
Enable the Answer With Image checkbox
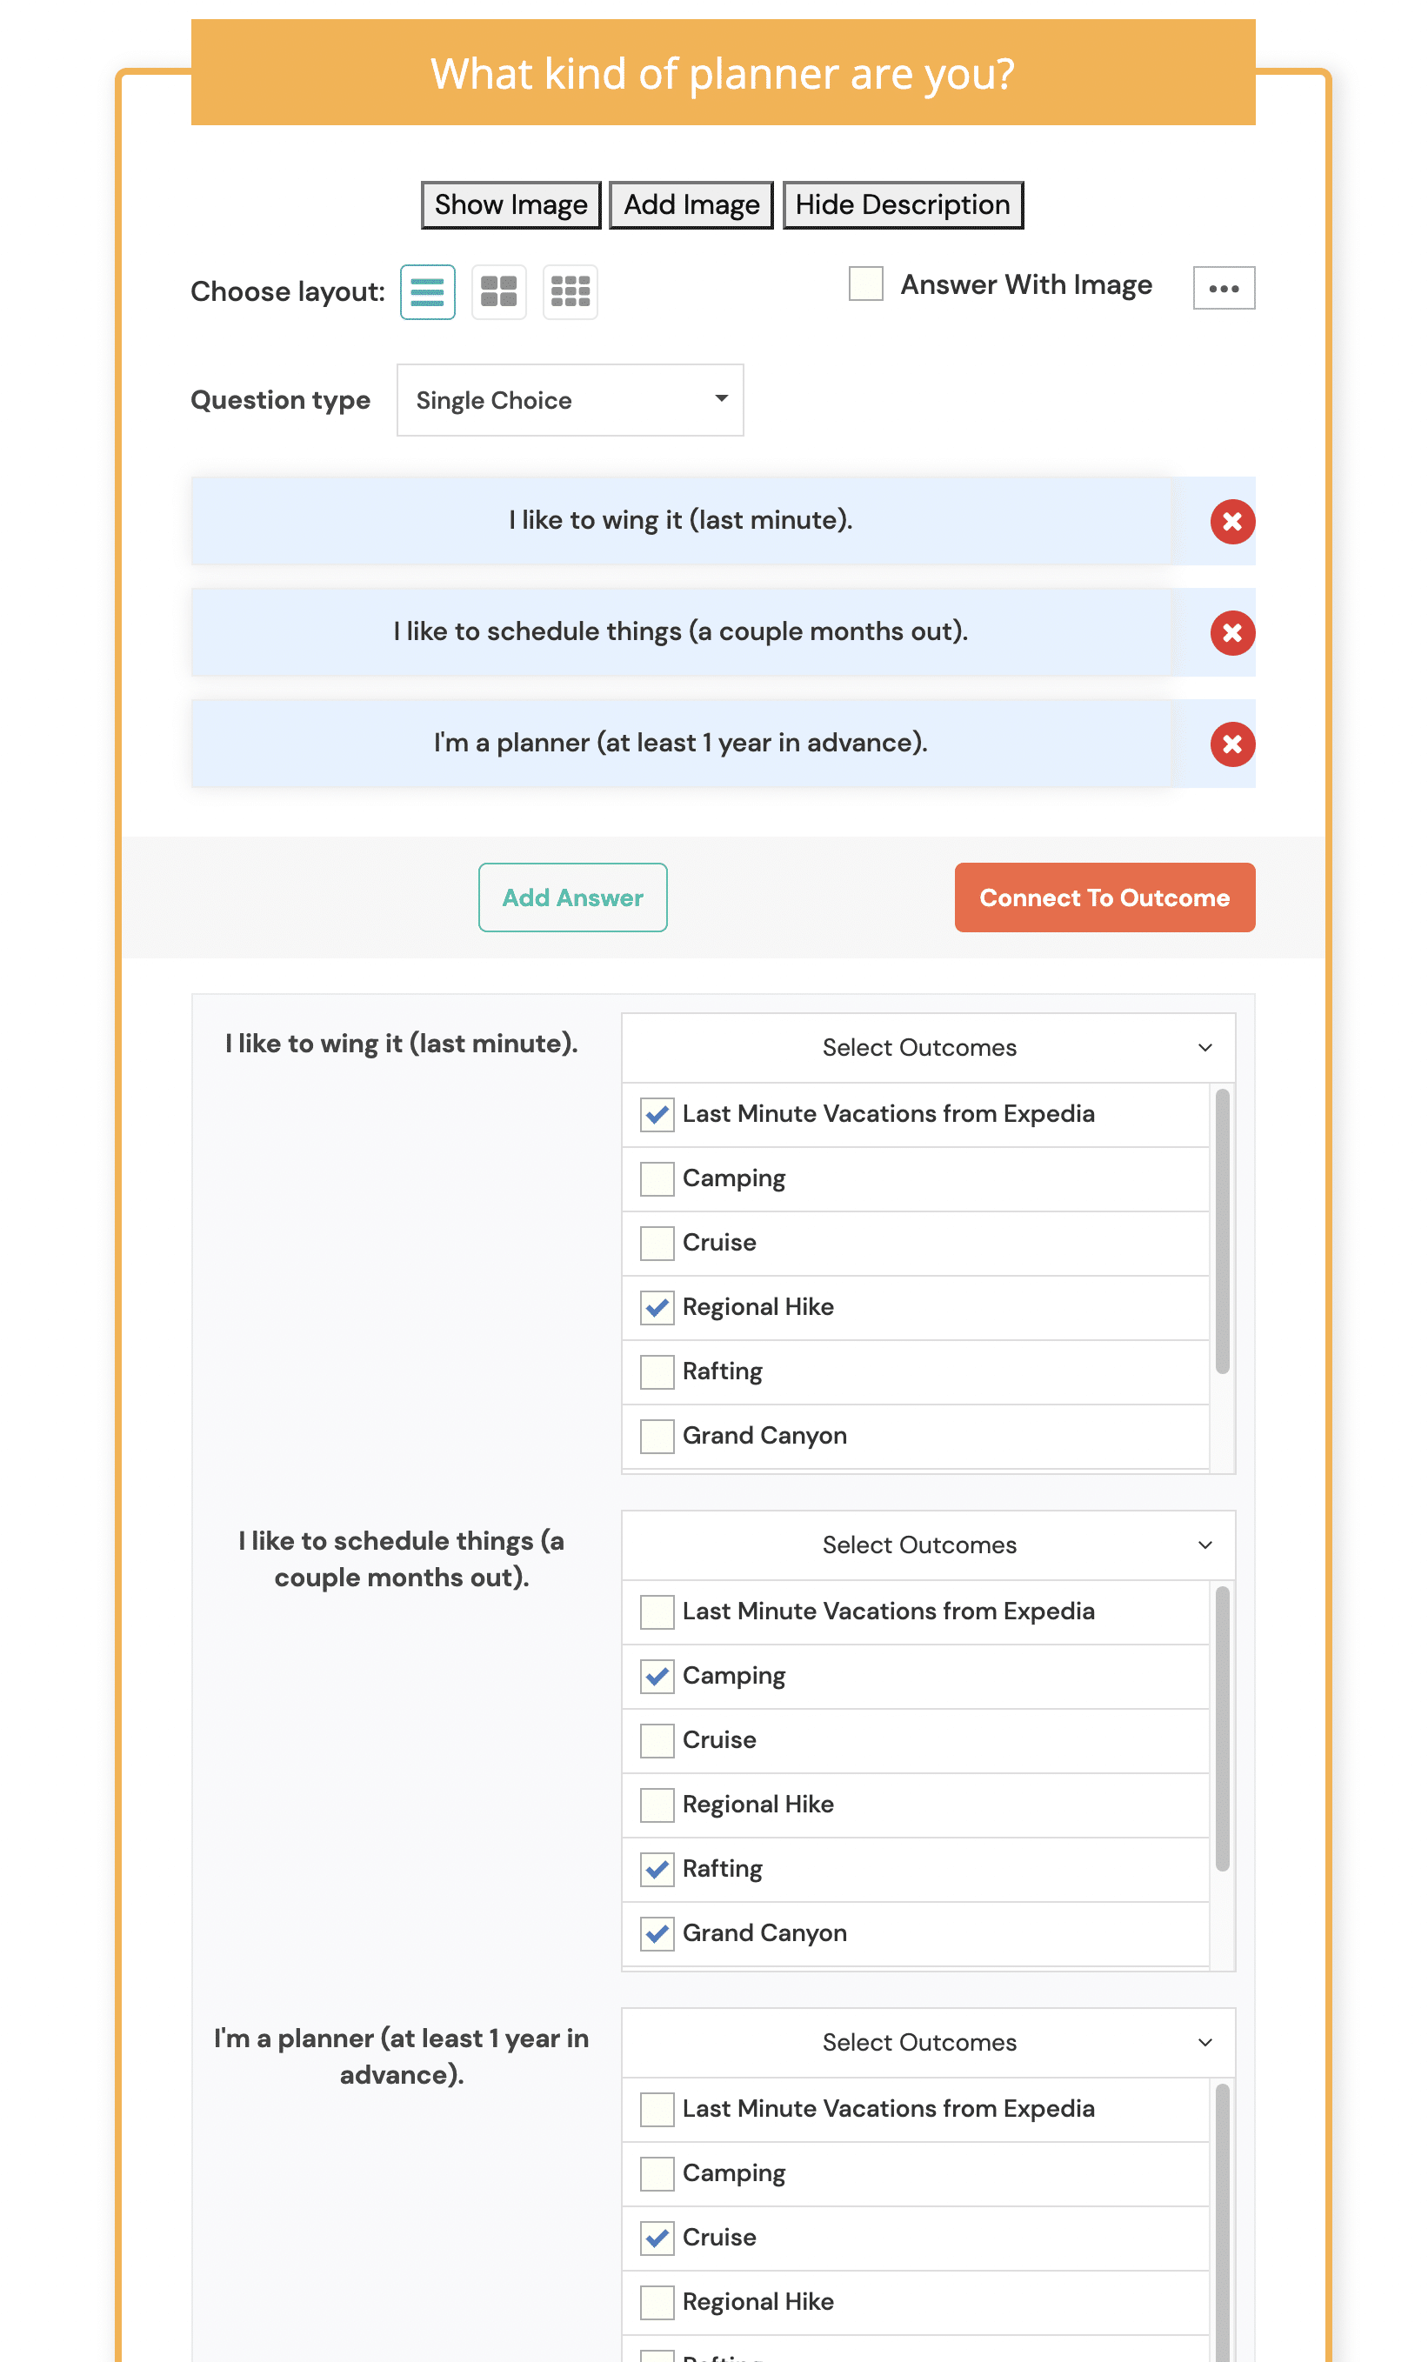click(x=864, y=284)
